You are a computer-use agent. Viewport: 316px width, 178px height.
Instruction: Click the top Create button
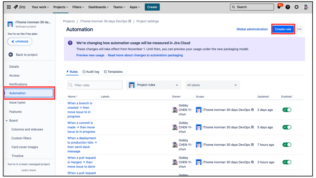click(152, 7)
